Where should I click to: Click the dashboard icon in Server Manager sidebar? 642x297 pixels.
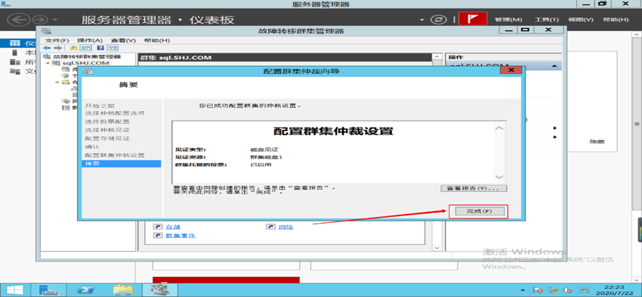pyautogui.click(x=15, y=43)
